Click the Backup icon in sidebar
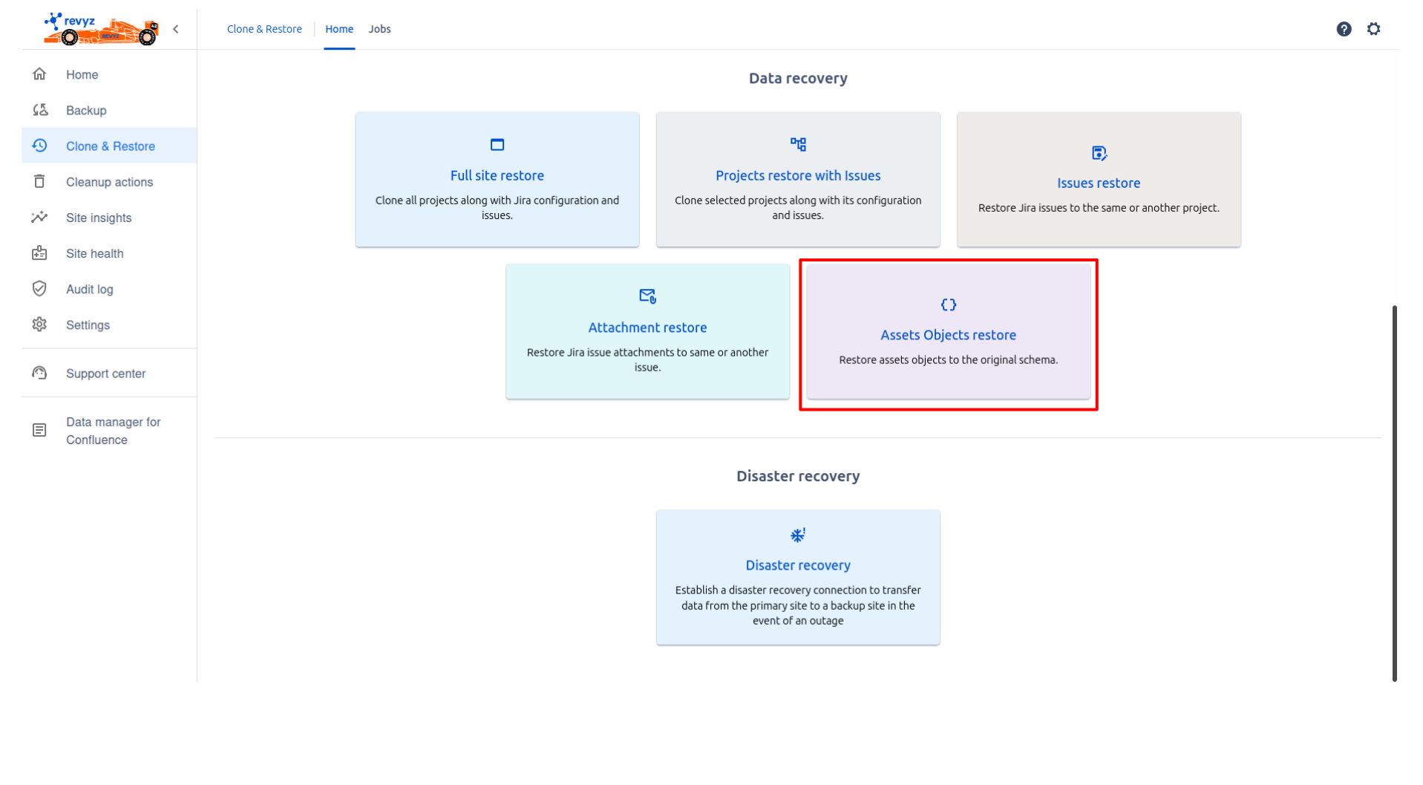The height and width of the screenshot is (785, 1423). click(40, 110)
